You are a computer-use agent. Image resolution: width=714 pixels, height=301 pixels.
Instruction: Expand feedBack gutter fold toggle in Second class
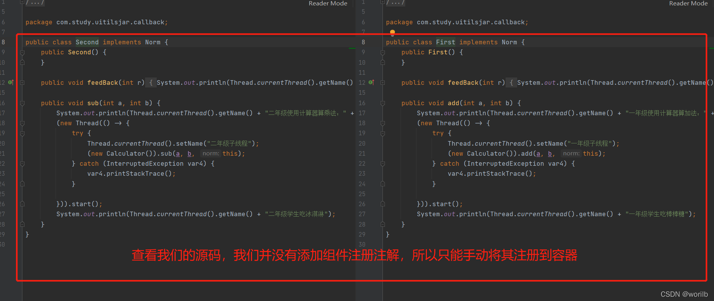pyautogui.click(x=22, y=82)
